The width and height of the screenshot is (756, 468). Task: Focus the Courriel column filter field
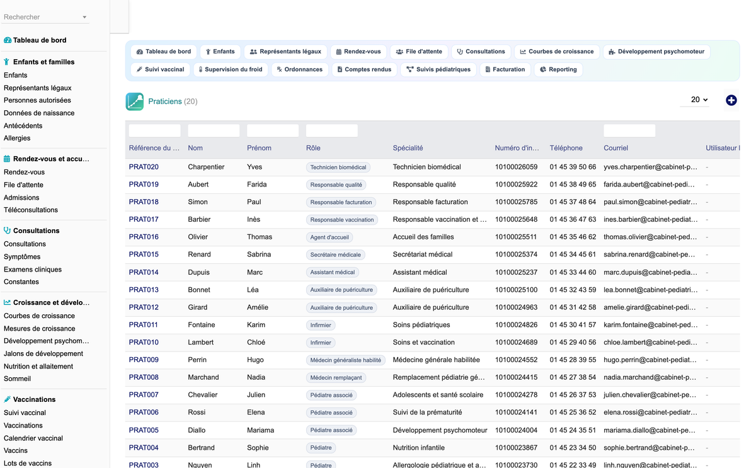629,130
